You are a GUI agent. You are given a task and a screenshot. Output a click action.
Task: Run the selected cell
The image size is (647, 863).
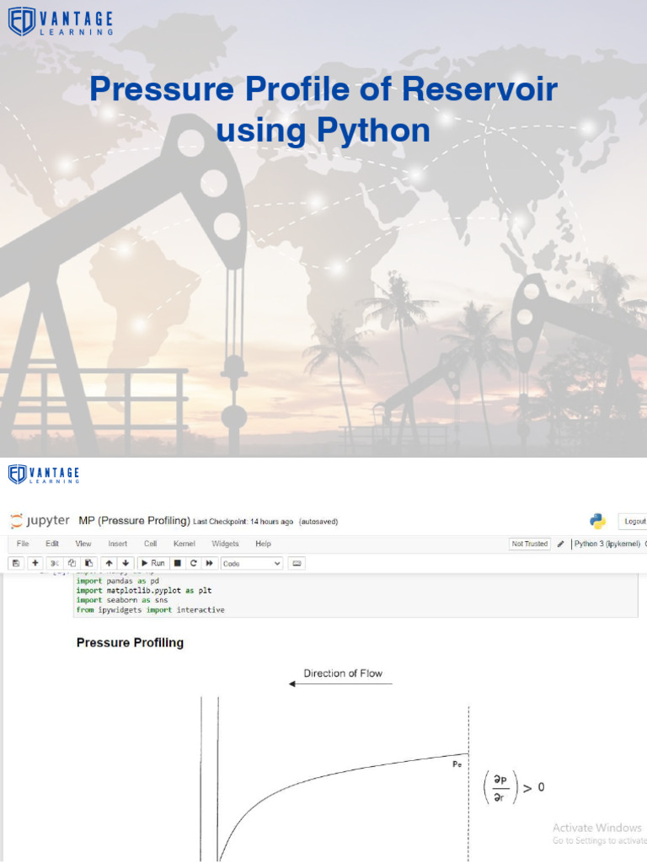click(x=153, y=563)
